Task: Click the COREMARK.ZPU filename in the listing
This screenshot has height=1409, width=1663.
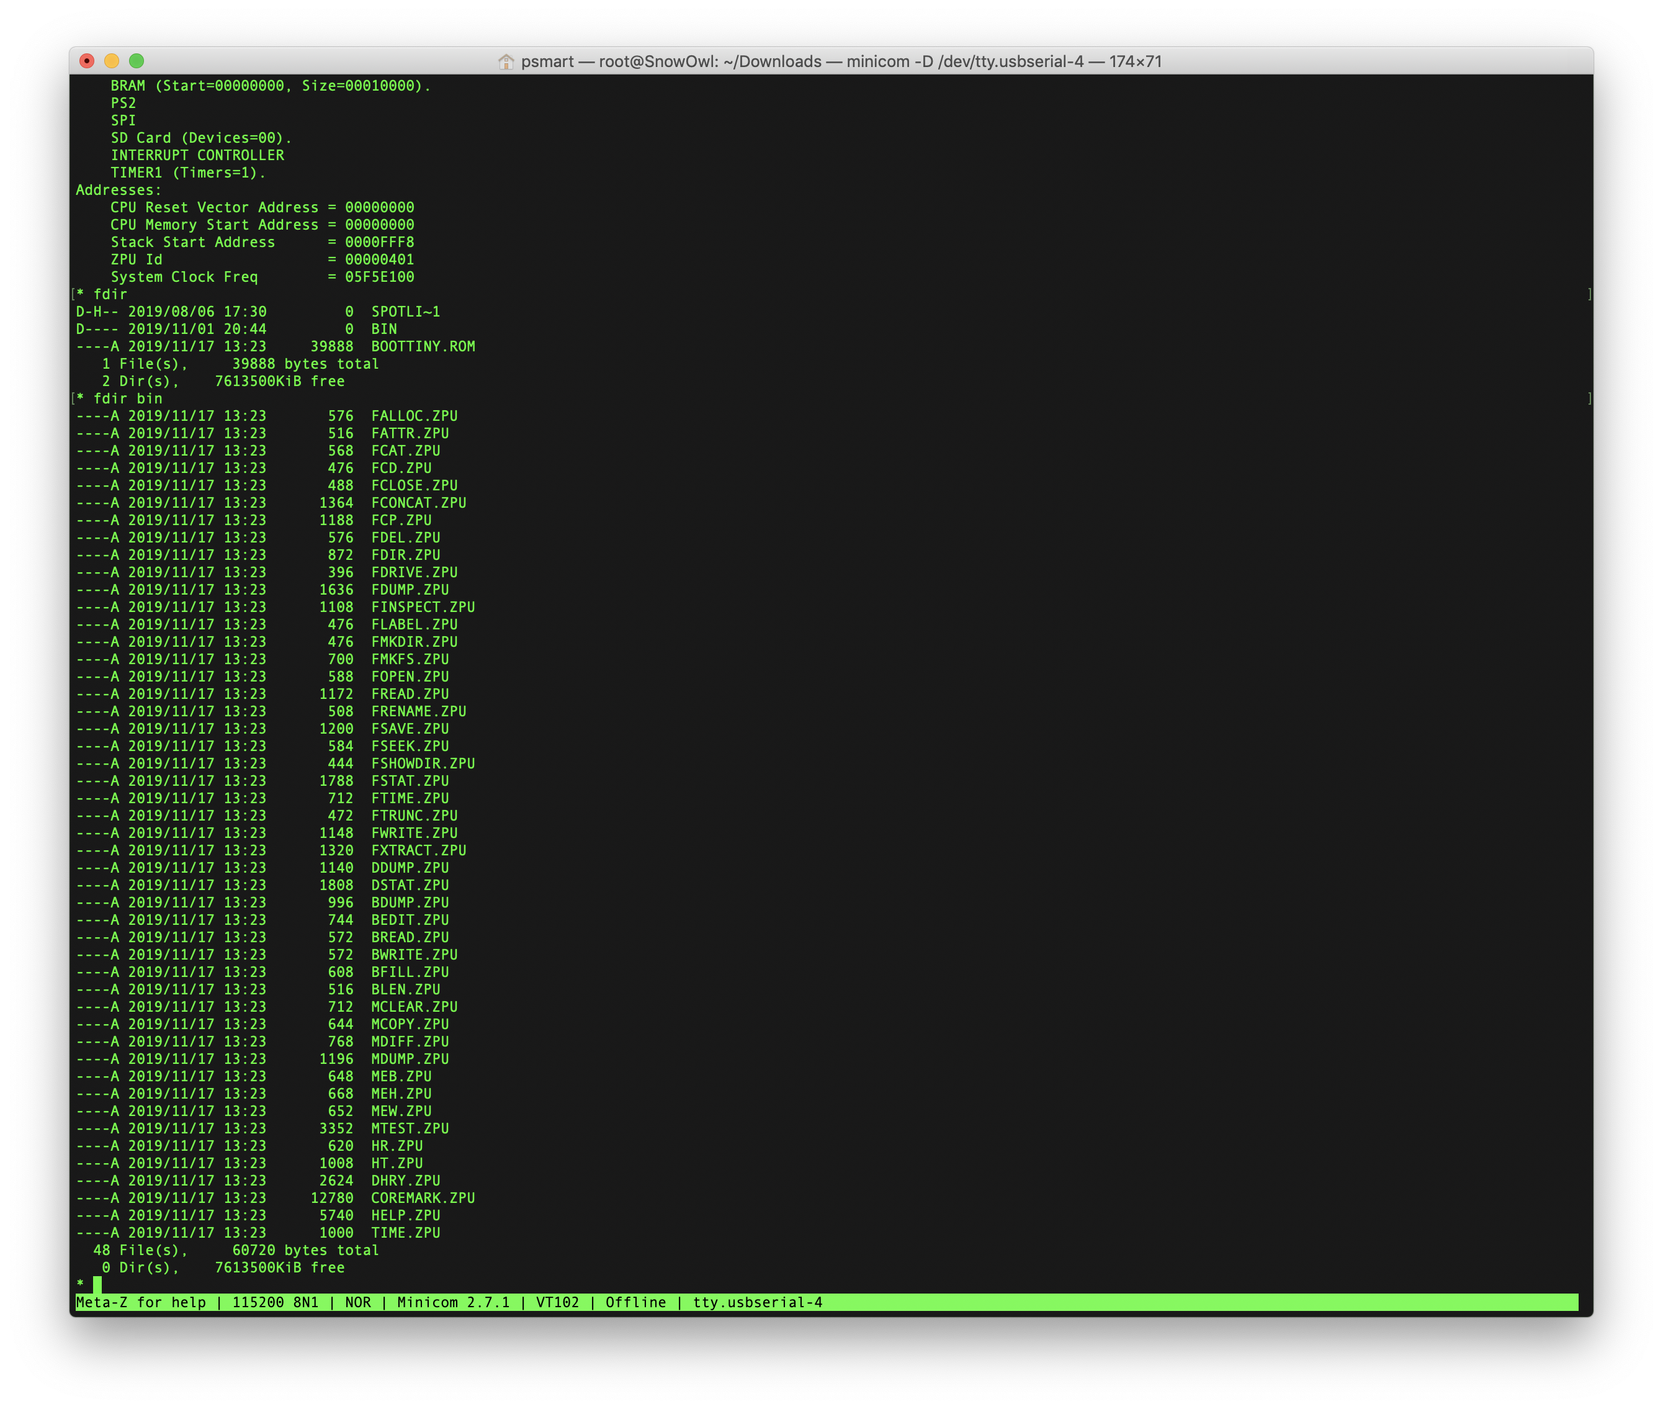Action: click(x=423, y=1198)
